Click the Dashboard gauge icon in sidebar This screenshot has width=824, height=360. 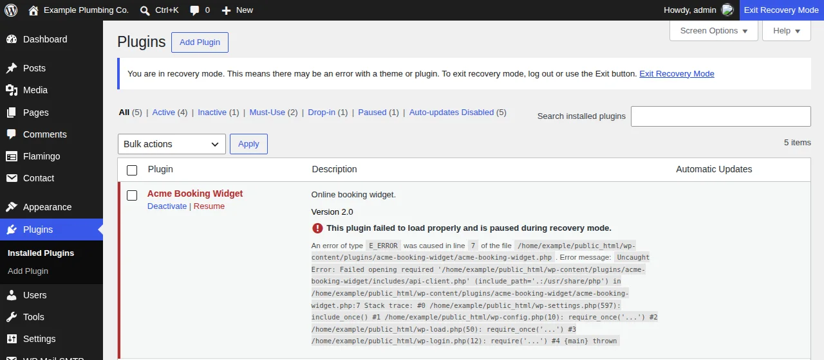(12, 39)
